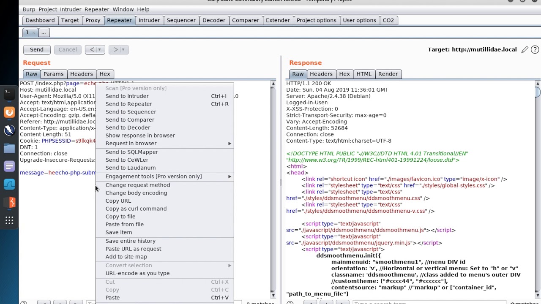The width and height of the screenshot is (541, 304).
Task: Choose Show response in browser
Action: pos(165,136)
